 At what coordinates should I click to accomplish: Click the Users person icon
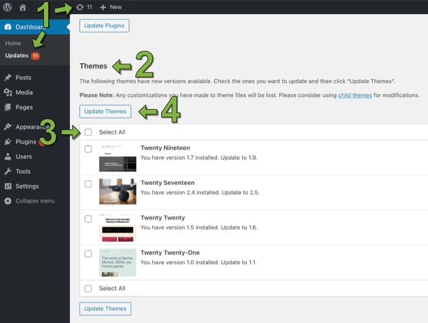[8, 156]
